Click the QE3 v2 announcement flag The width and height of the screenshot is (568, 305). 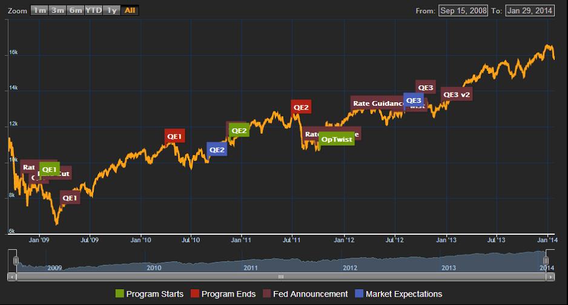(457, 94)
